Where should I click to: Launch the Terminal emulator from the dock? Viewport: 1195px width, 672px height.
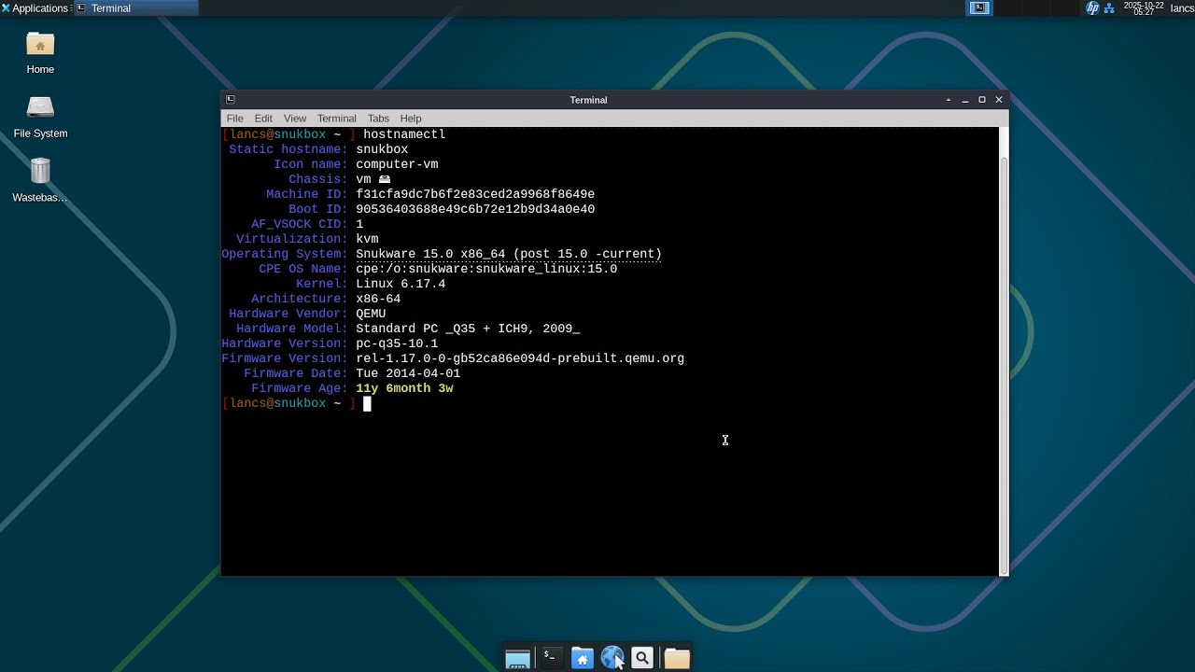pos(551,658)
